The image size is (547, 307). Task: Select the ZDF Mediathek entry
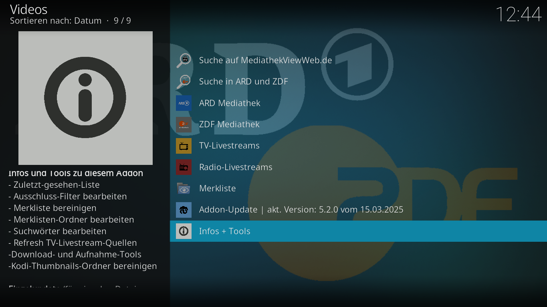[358, 124]
